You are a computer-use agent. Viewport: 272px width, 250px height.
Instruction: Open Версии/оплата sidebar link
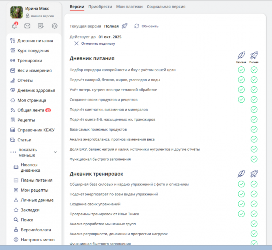point(36,230)
